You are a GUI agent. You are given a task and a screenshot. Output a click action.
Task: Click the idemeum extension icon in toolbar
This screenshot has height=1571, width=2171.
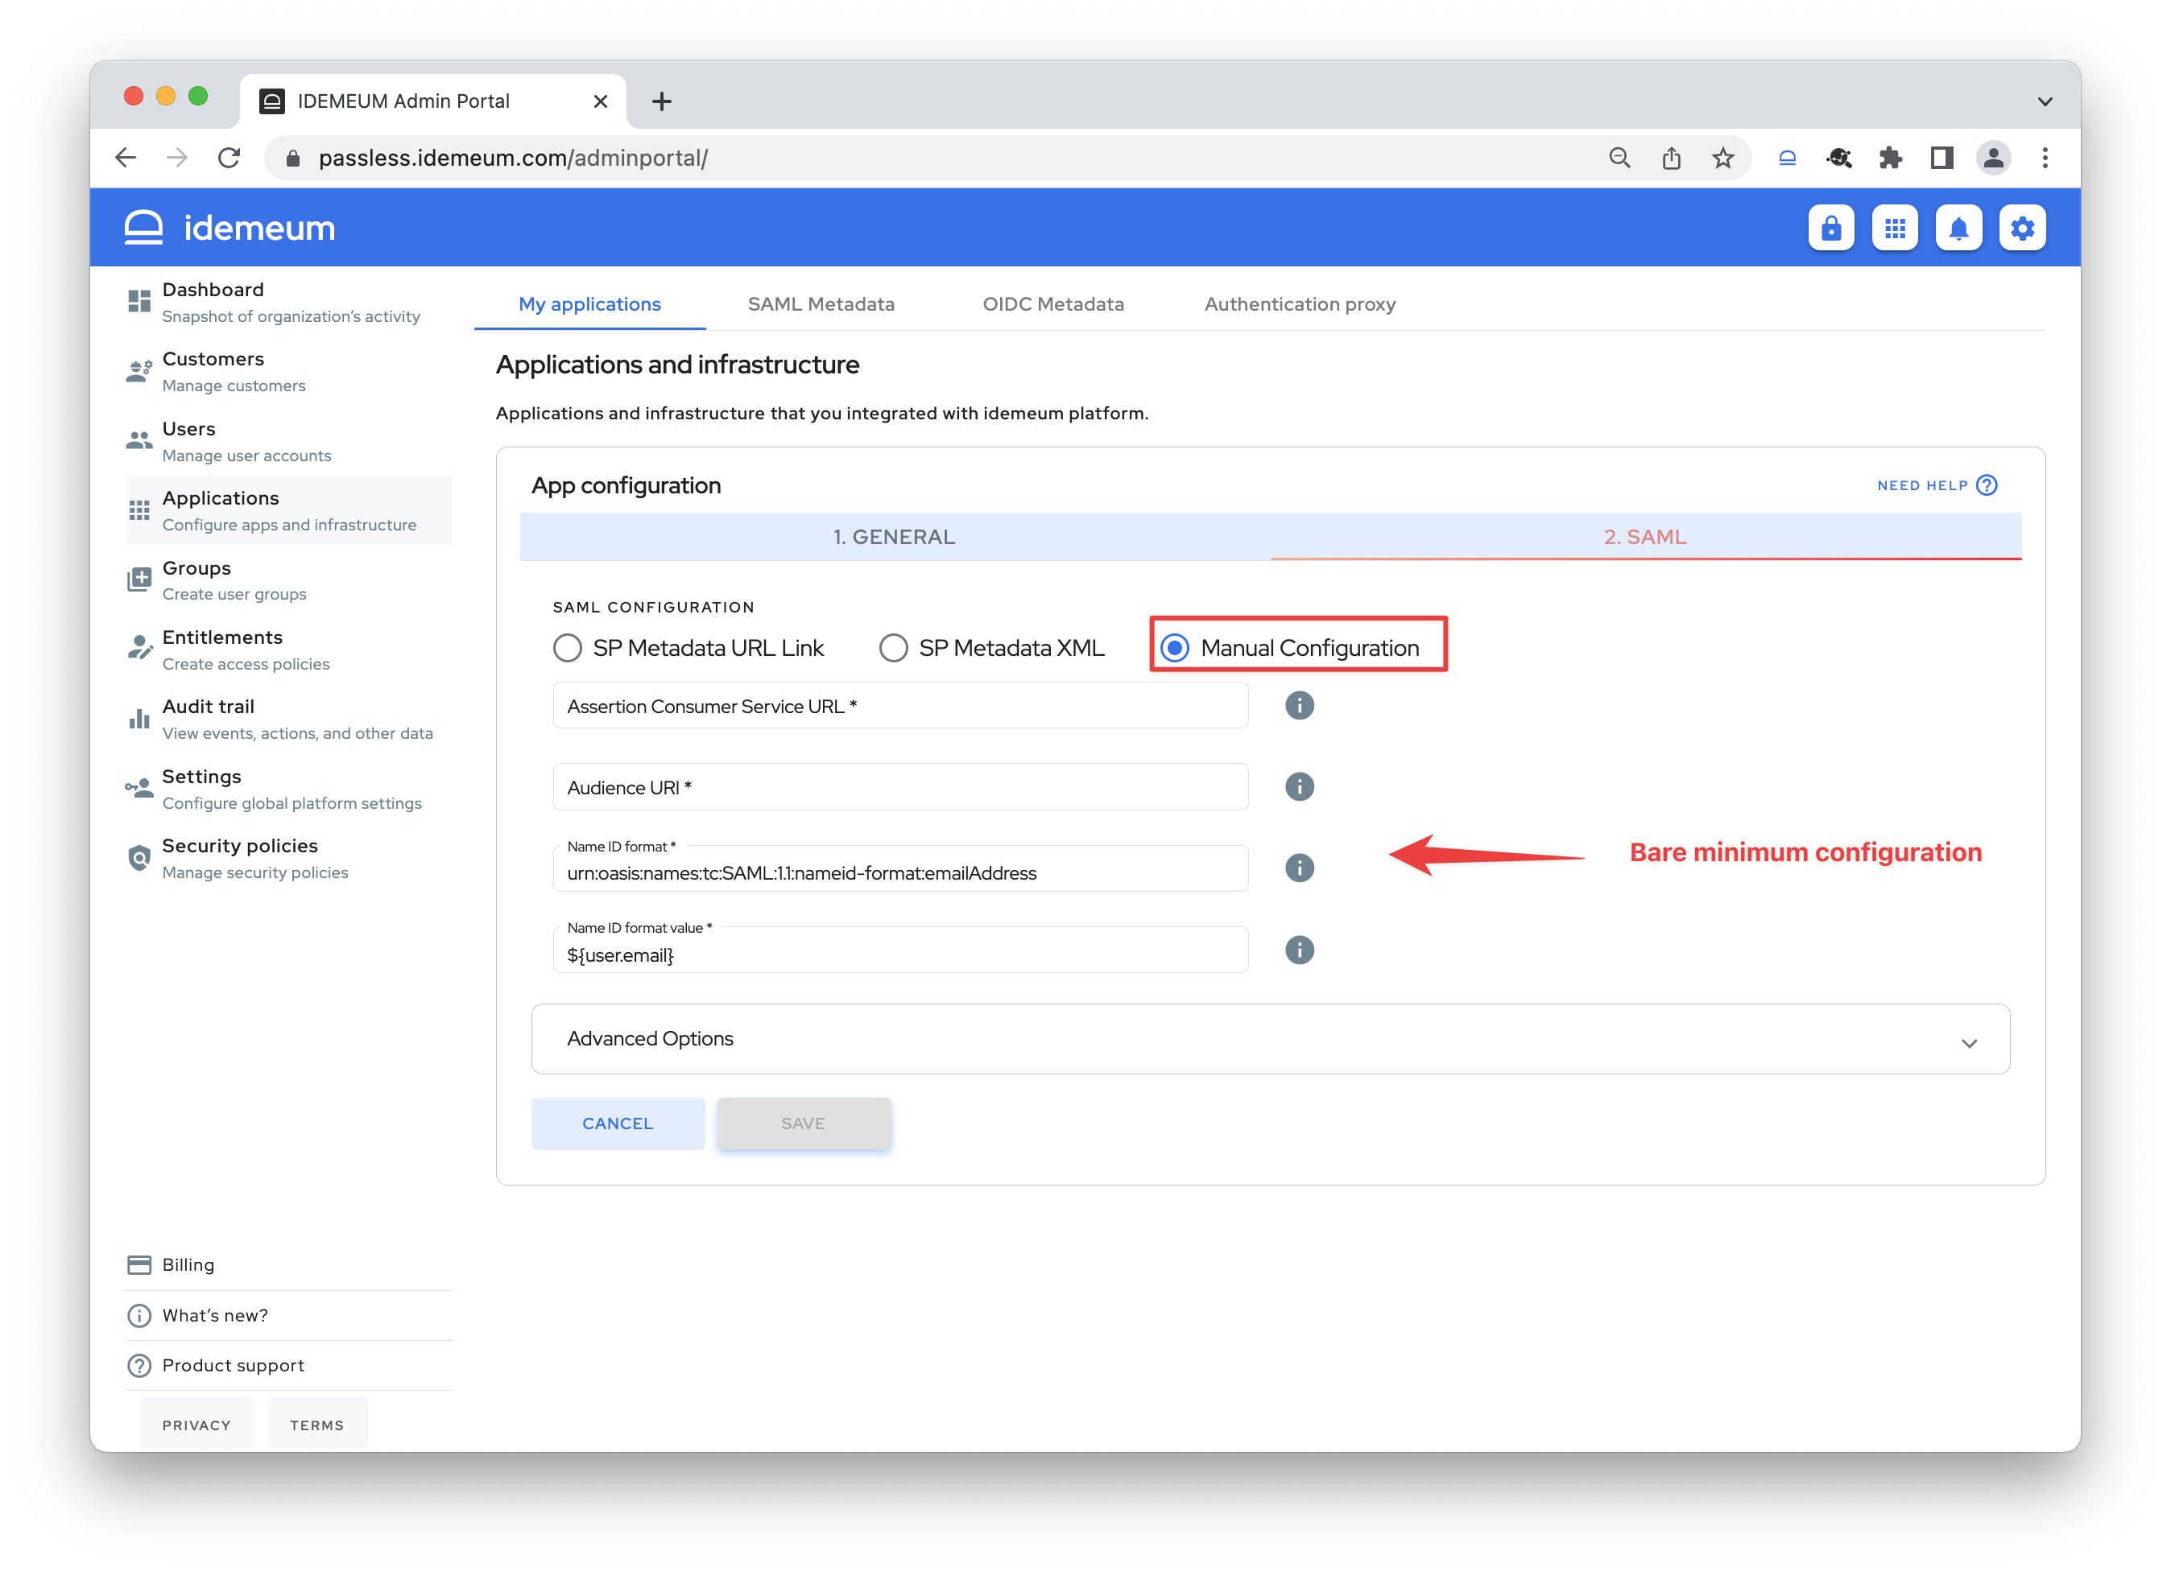(x=1787, y=158)
